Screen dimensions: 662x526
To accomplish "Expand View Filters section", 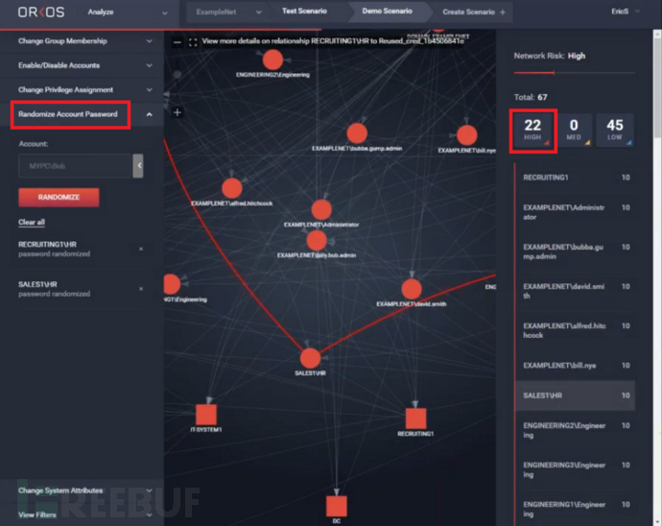I will (x=82, y=514).
